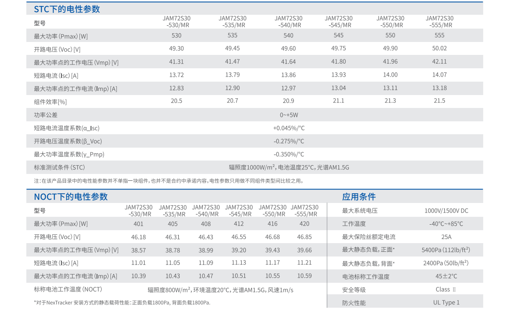Click the '应用条件' section heading
510x310 pixels.
(359, 197)
